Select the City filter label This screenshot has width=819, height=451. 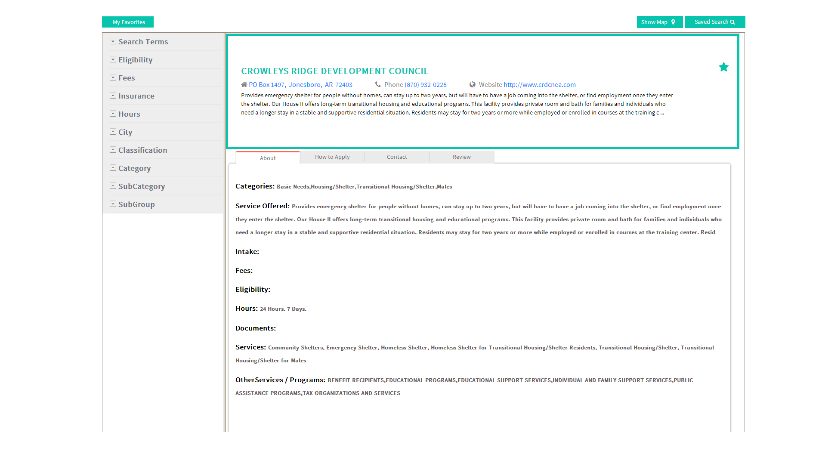[125, 132]
